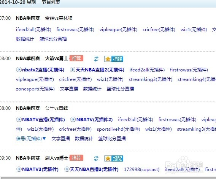Open wiz1(无插件) for 火箭vs勇士
Screen dimensions: 216x179
pos(110,79)
